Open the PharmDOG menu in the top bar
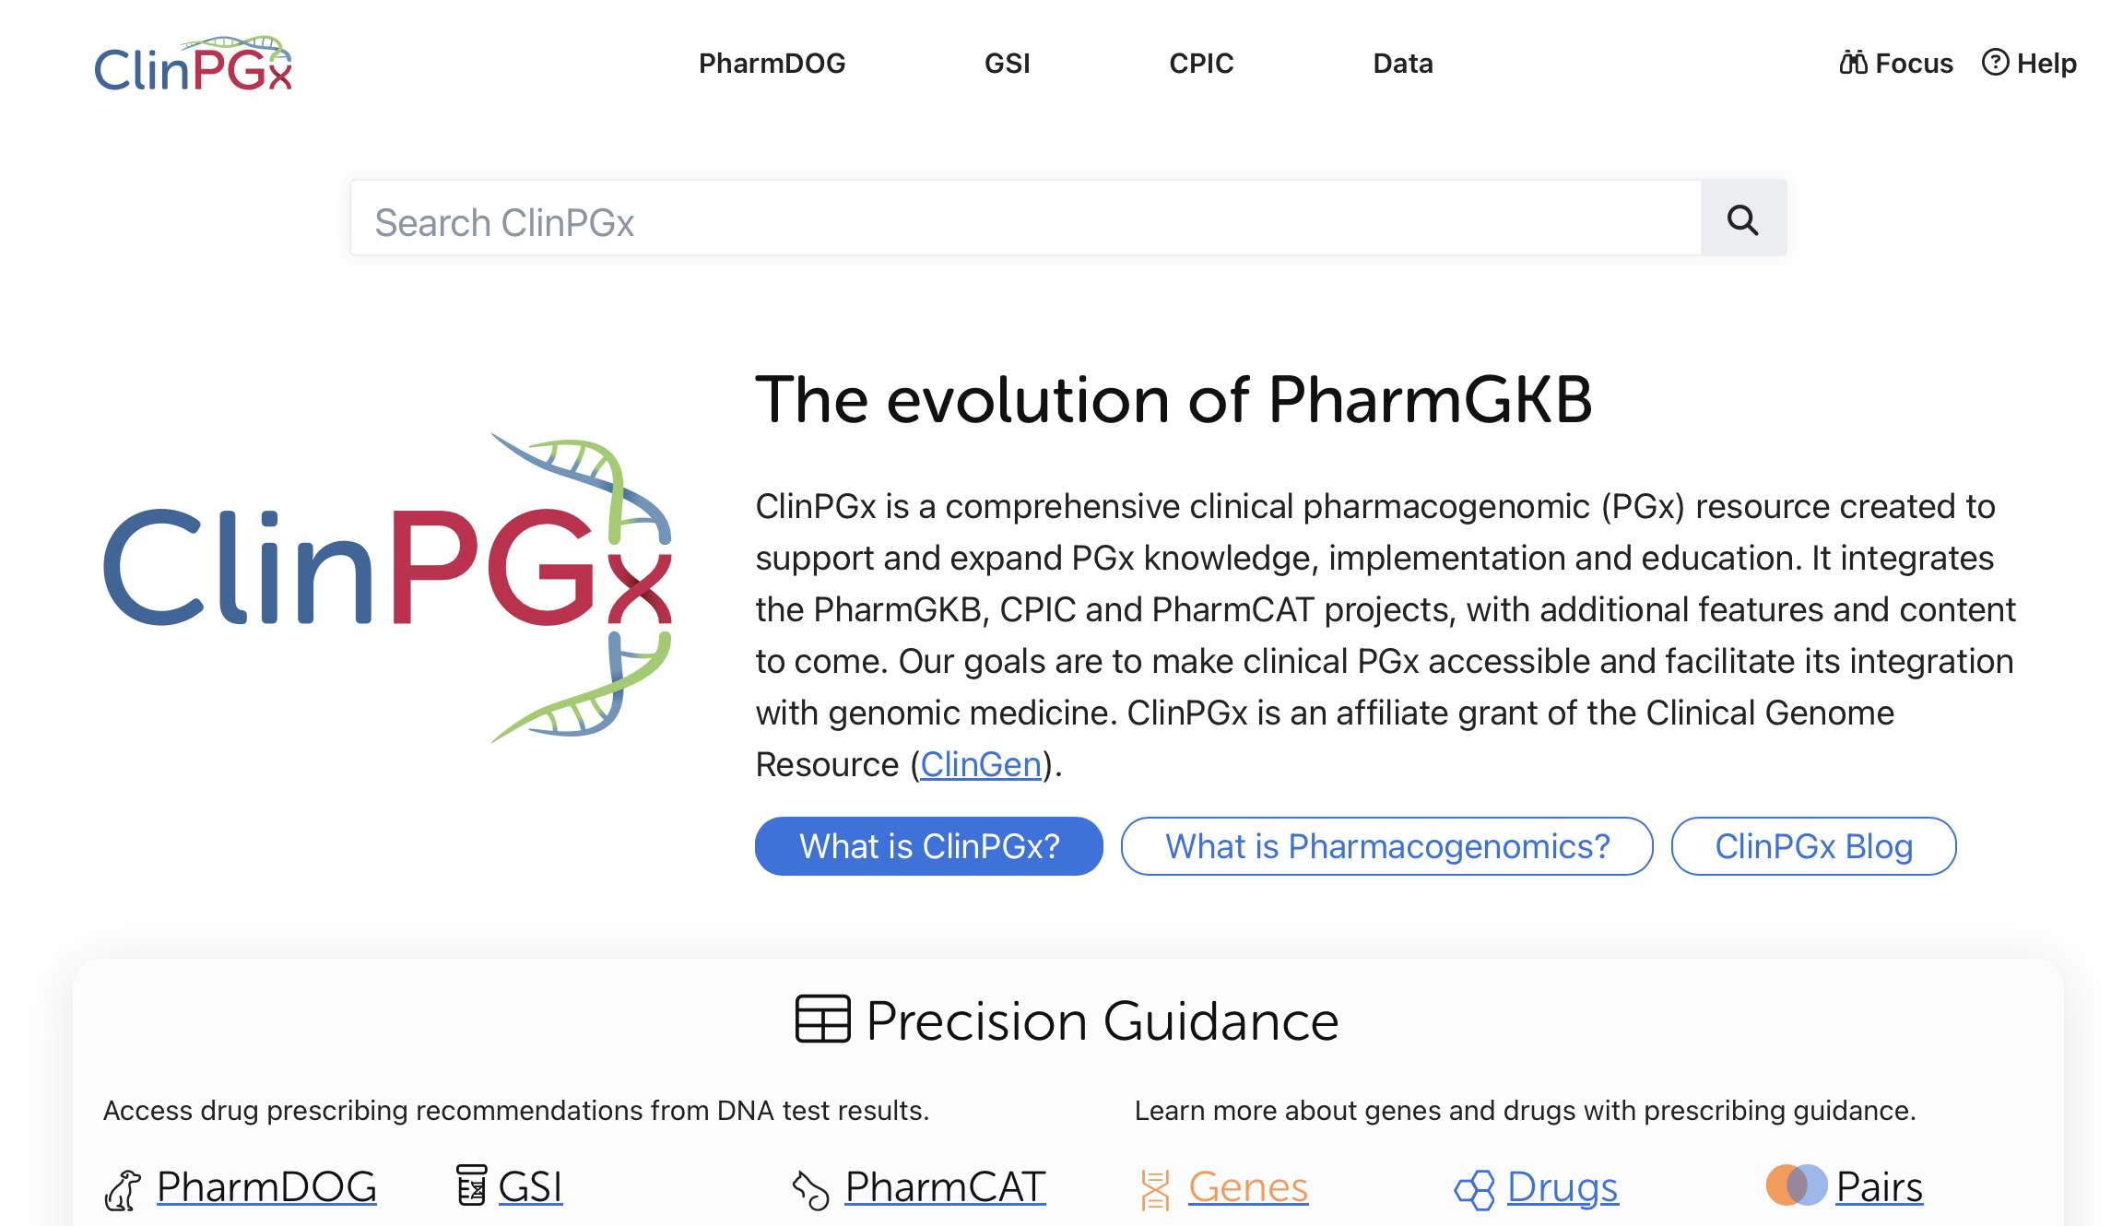The width and height of the screenshot is (2111, 1226). point(772,63)
